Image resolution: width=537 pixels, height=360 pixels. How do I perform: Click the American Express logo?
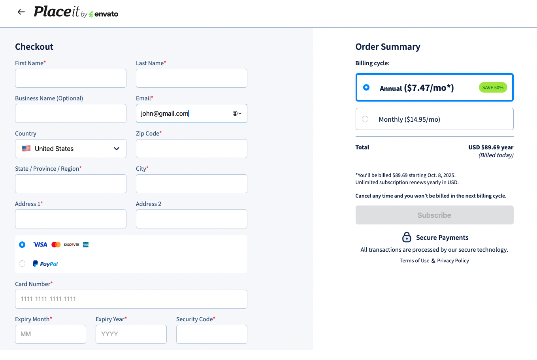point(86,245)
